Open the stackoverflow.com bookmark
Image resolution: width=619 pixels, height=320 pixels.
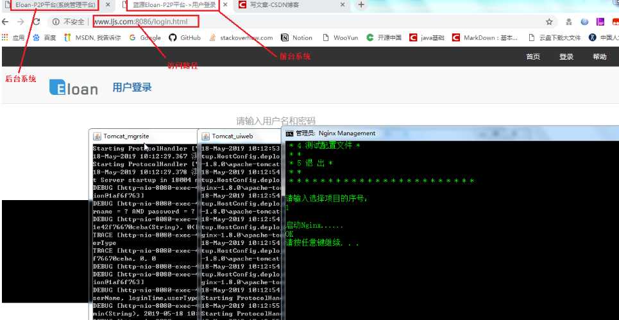(x=241, y=38)
